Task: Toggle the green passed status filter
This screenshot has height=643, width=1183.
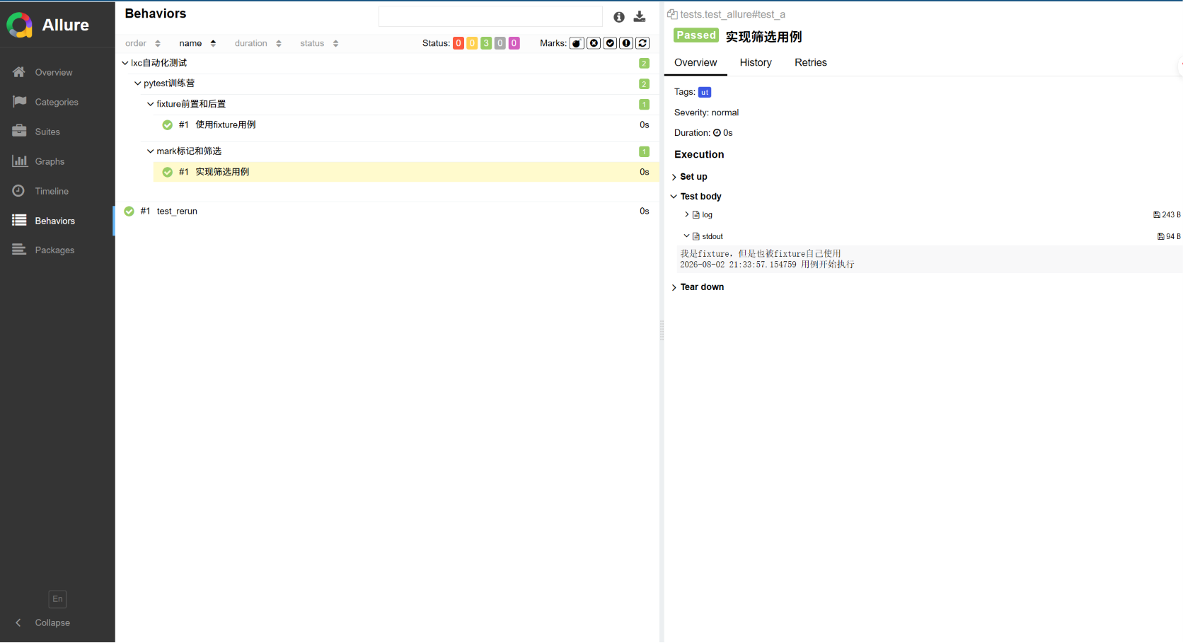Action: (x=486, y=43)
